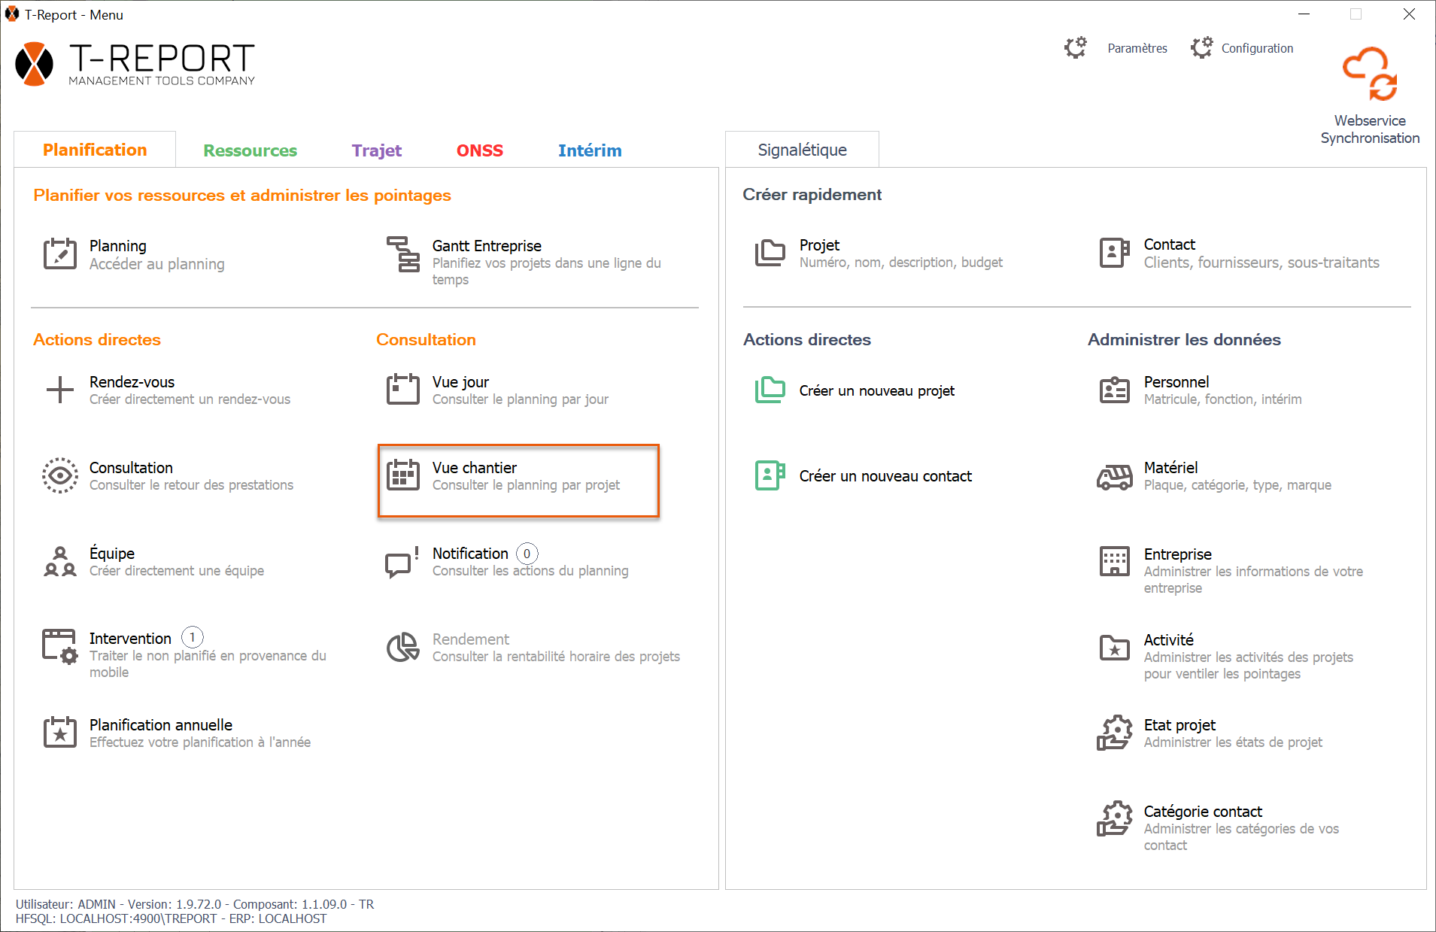Open the Équipe team icon

point(59,561)
